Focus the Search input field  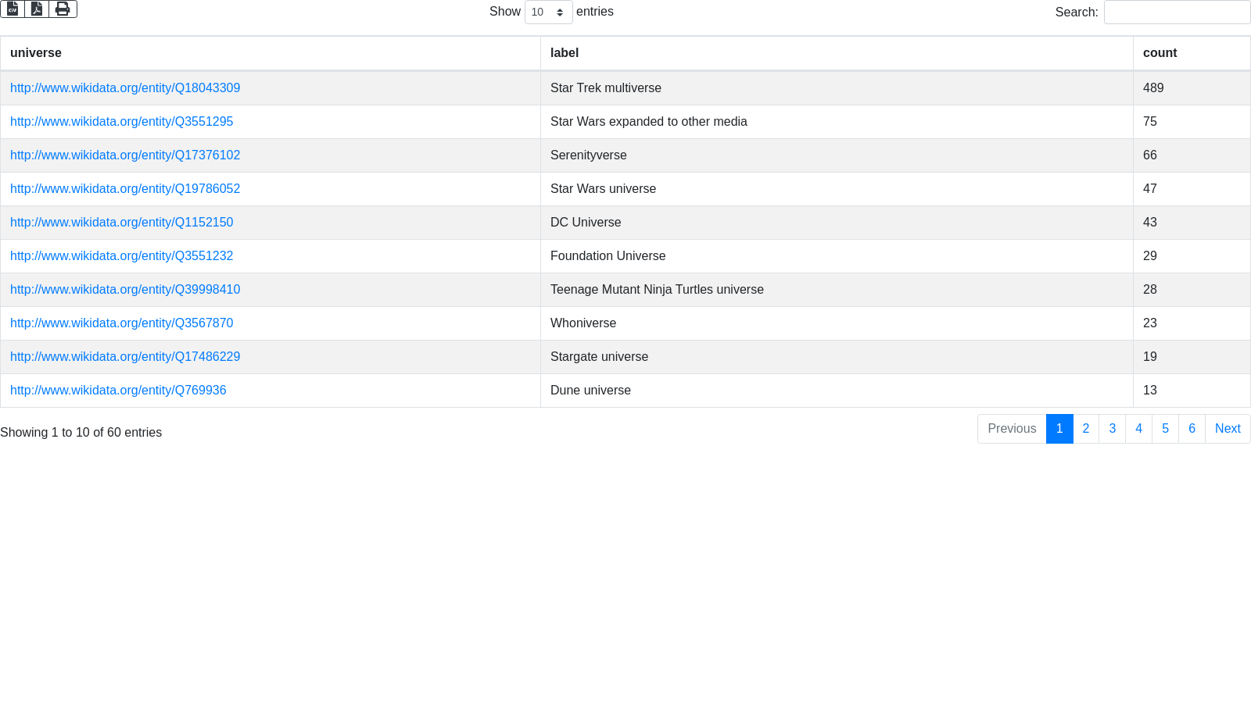click(1177, 12)
